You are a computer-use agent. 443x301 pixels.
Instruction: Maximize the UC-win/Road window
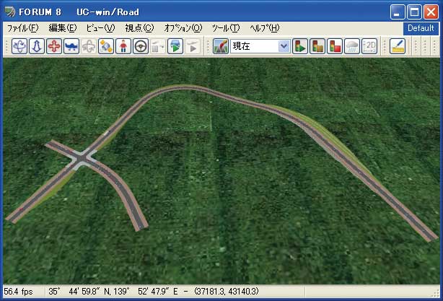[x=414, y=12]
